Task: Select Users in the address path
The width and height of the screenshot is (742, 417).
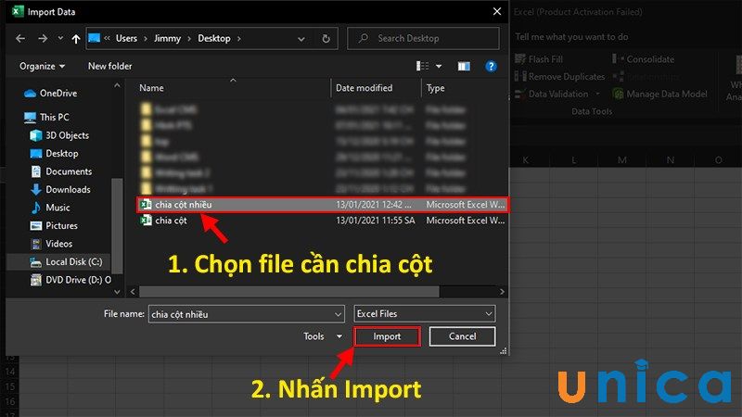Action: 126,38
